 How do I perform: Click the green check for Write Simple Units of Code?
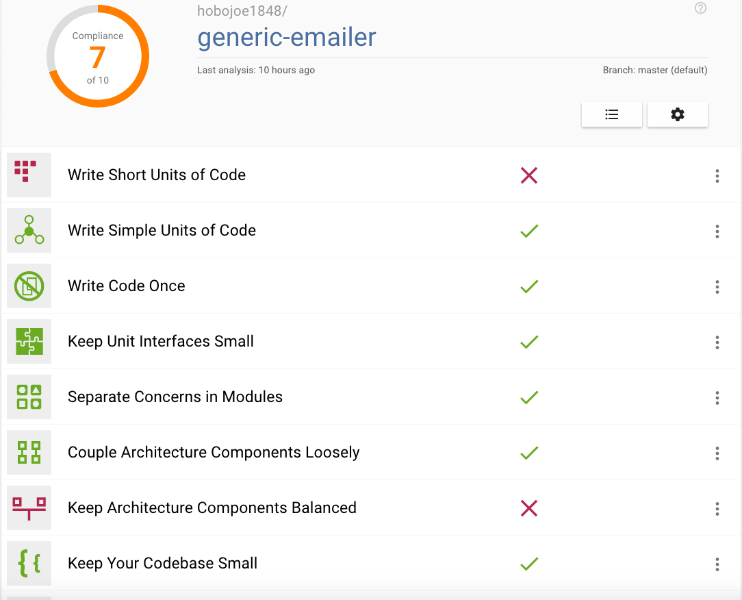528,231
